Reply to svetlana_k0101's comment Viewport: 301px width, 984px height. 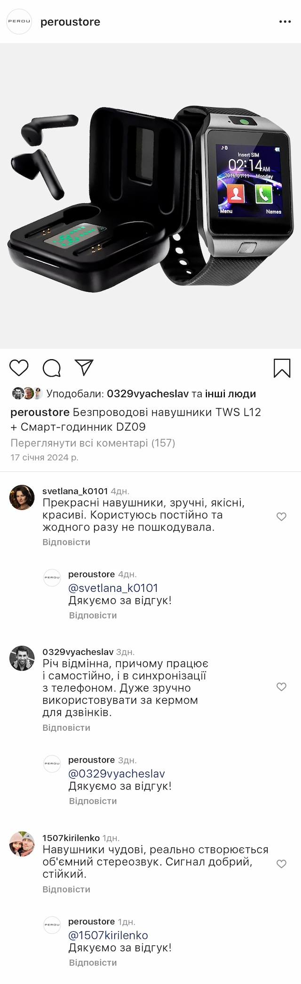[66, 542]
